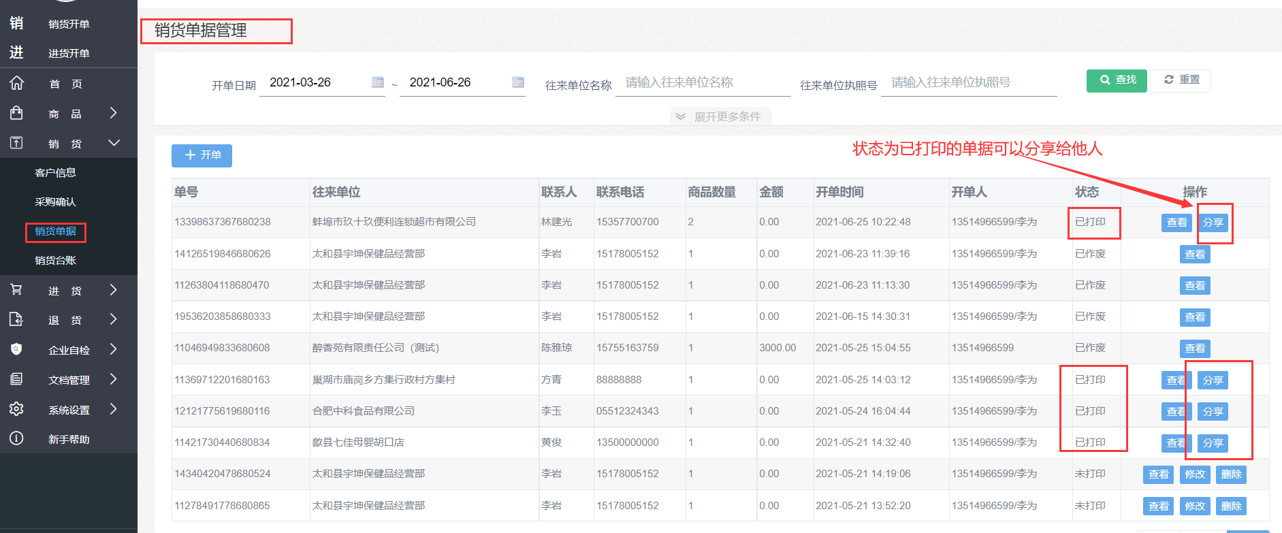
Task: Open the start date calendar picker icon
Action: [378, 82]
